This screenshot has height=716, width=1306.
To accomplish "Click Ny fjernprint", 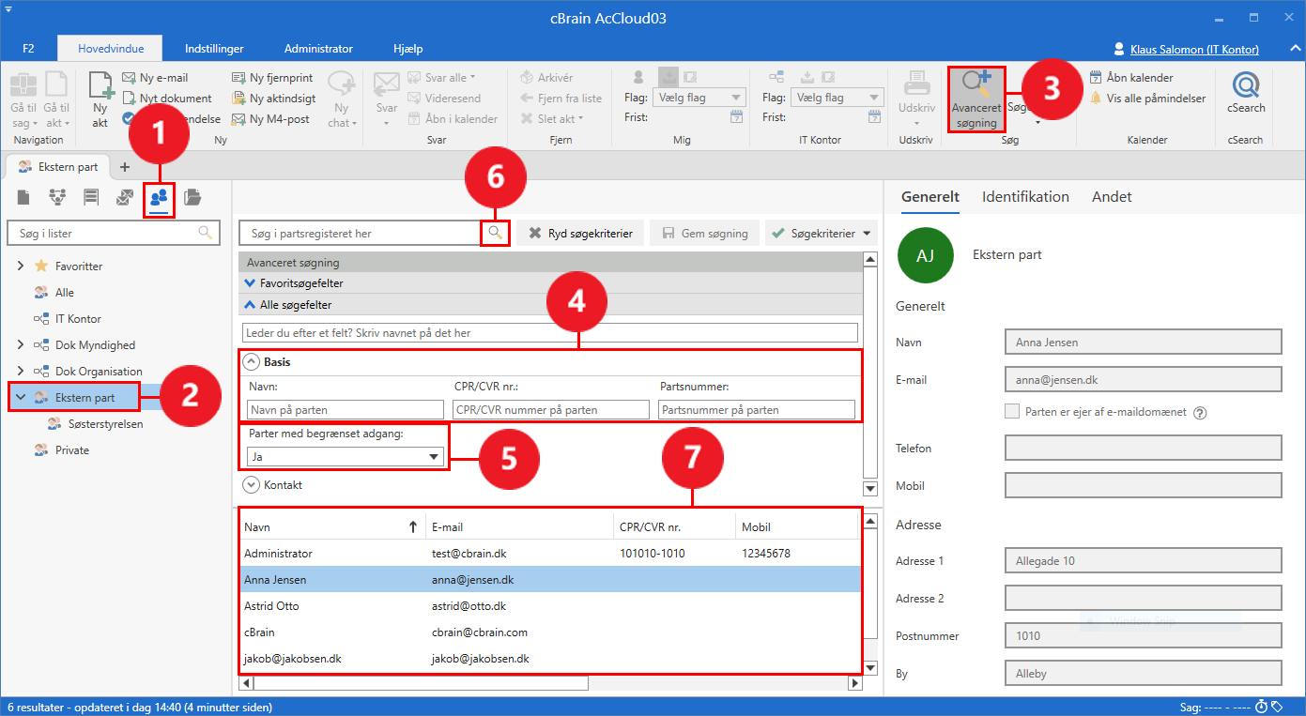I will (272, 78).
